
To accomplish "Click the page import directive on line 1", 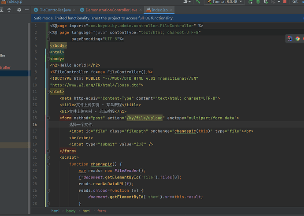I will point(126,26).
